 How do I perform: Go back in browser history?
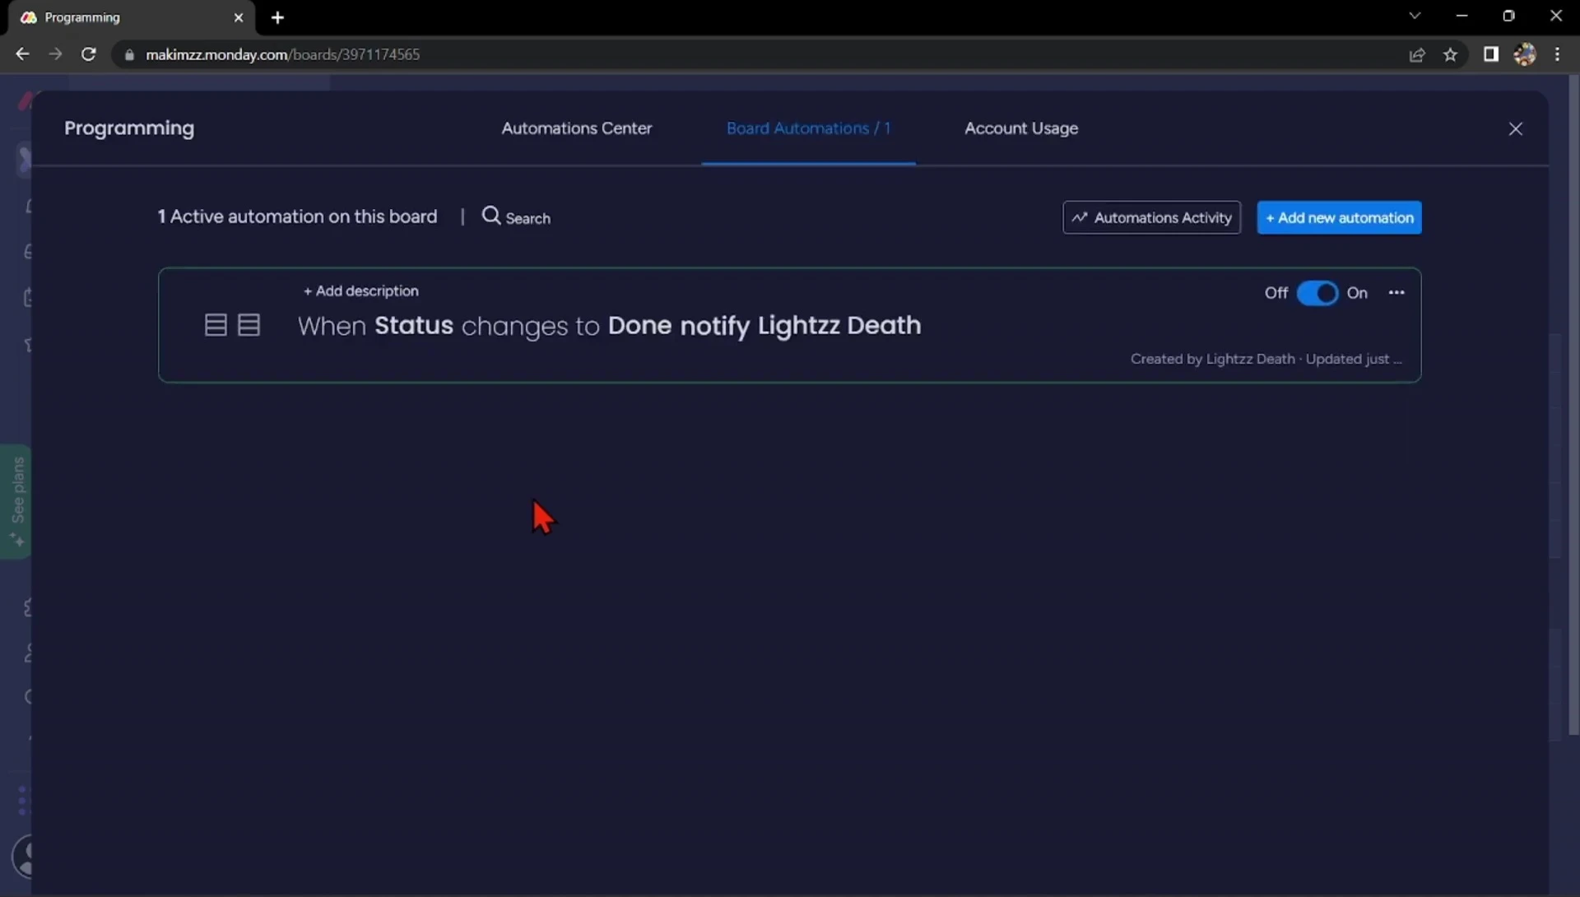click(22, 54)
